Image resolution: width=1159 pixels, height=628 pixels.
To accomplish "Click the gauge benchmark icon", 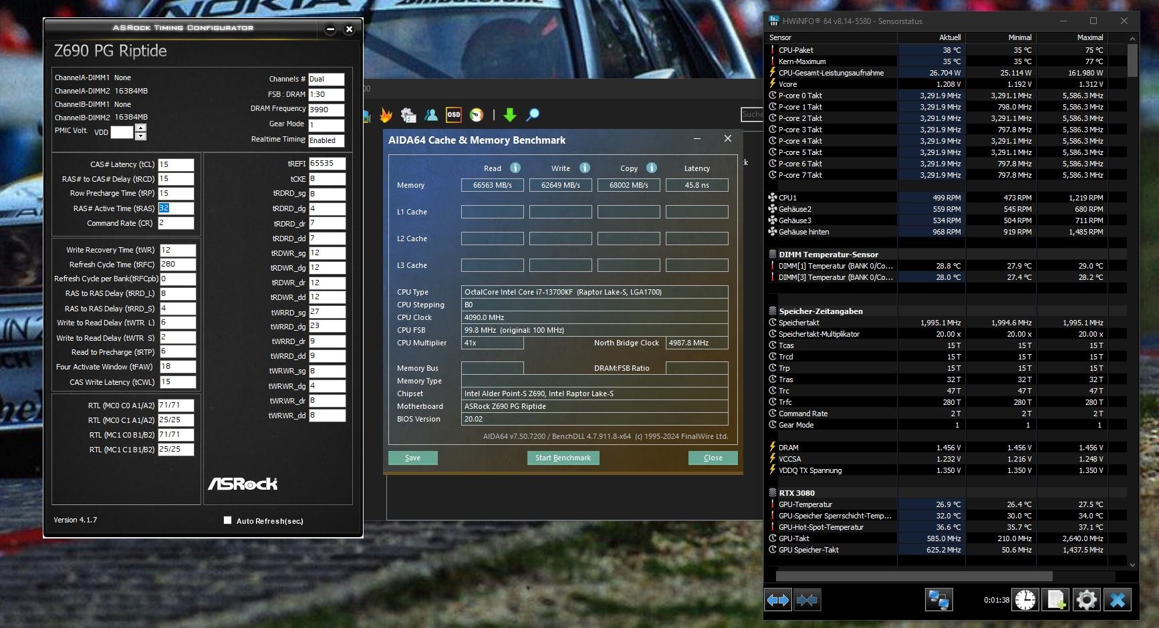I will point(477,115).
